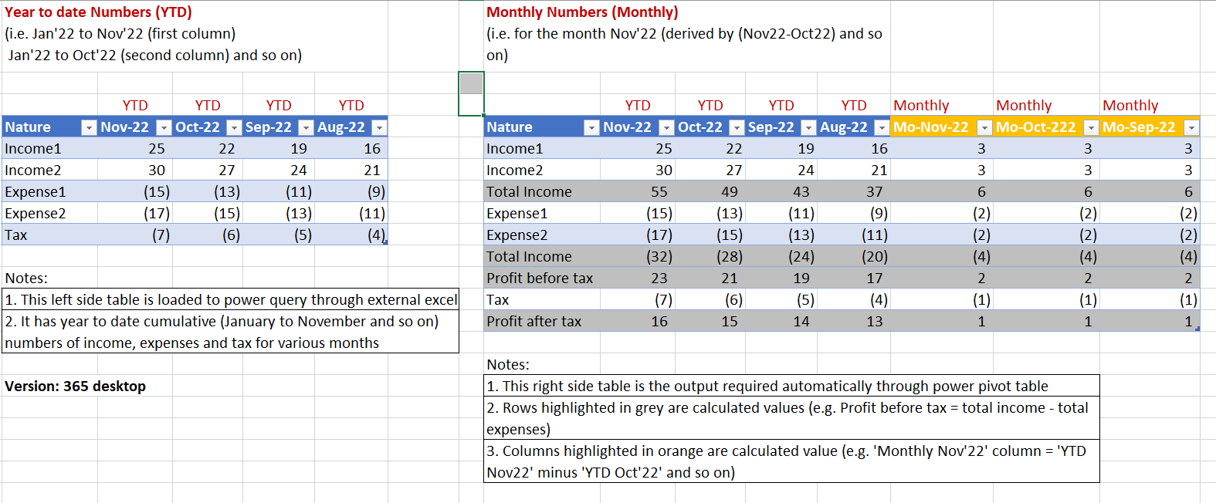Image resolution: width=1216 pixels, height=503 pixels.
Task: Open Nature filter dropdown in right Monthly table
Action: [x=591, y=127]
